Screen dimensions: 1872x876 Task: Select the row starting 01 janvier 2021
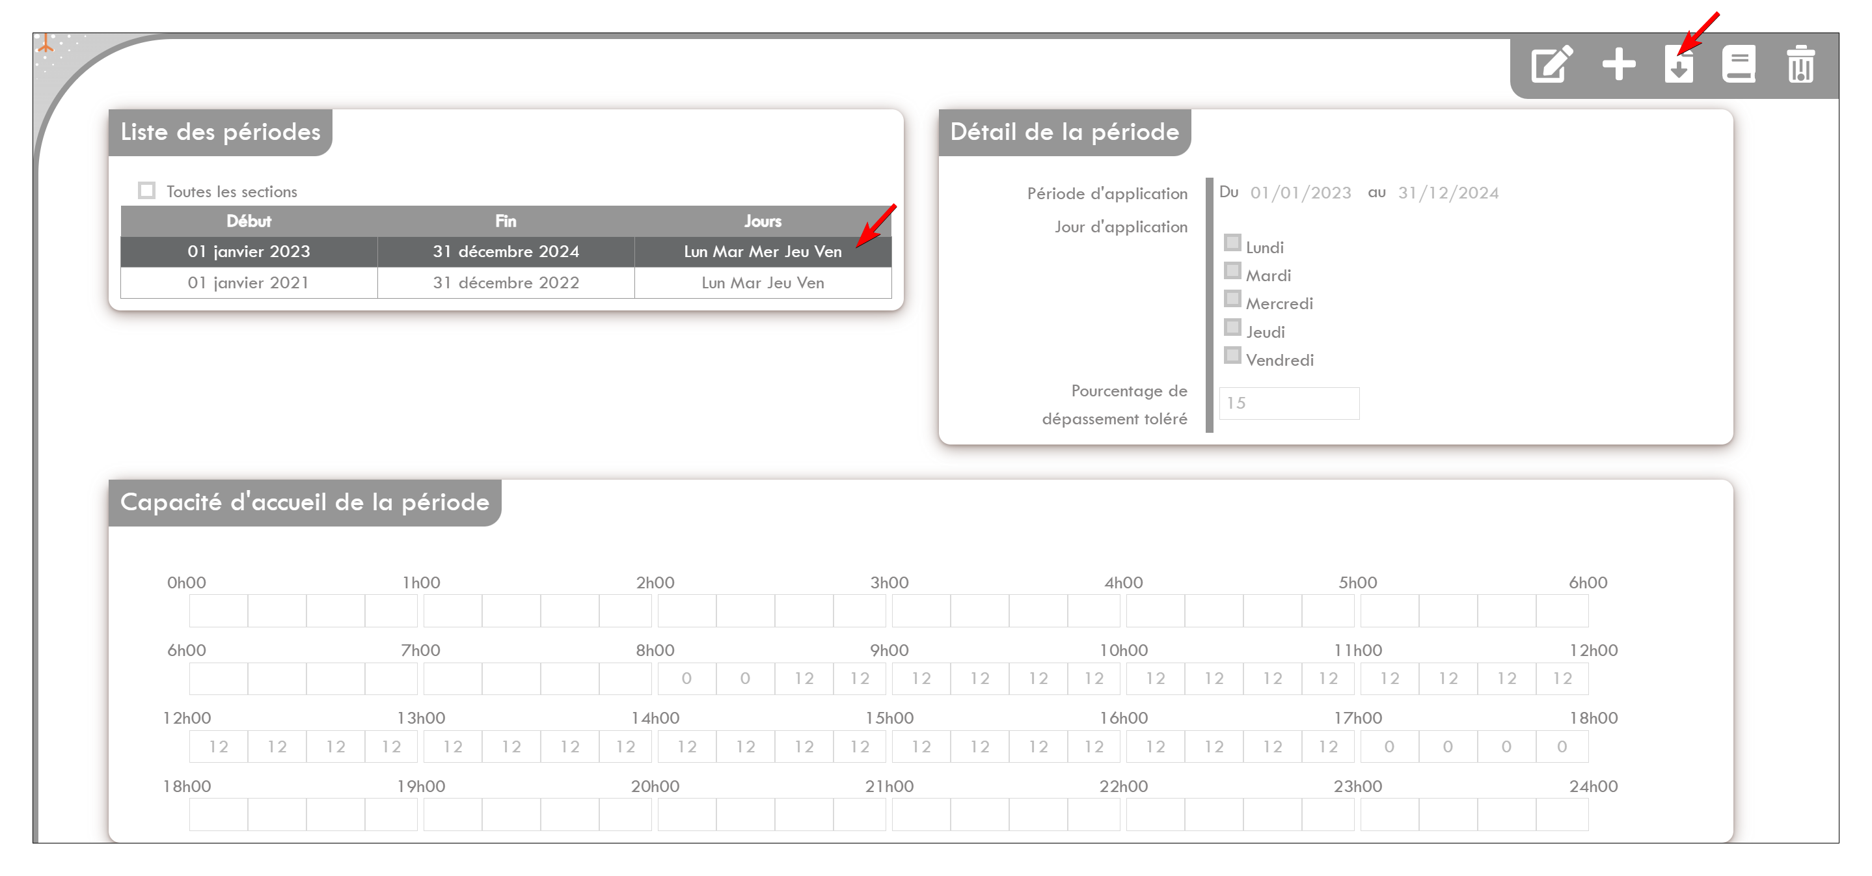tap(506, 283)
